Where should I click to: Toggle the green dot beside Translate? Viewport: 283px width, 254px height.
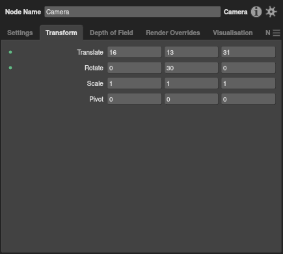[10, 52]
